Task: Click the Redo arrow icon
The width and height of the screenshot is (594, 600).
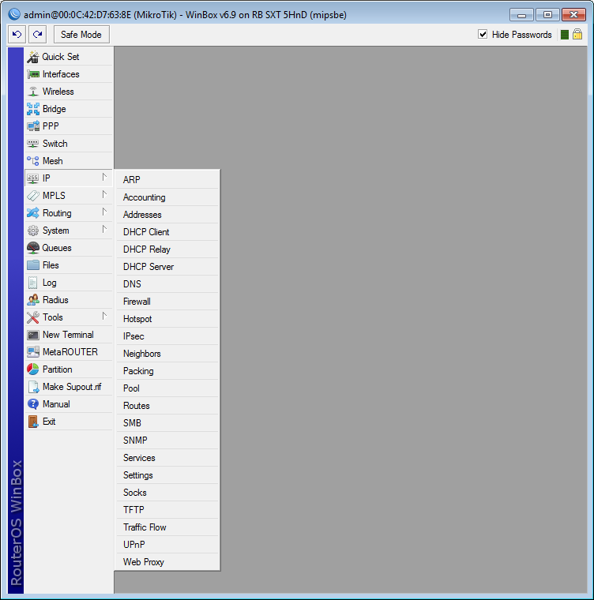Action: pos(38,35)
